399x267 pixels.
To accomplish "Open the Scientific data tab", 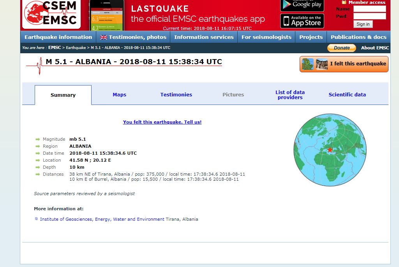I will pyautogui.click(x=347, y=94).
